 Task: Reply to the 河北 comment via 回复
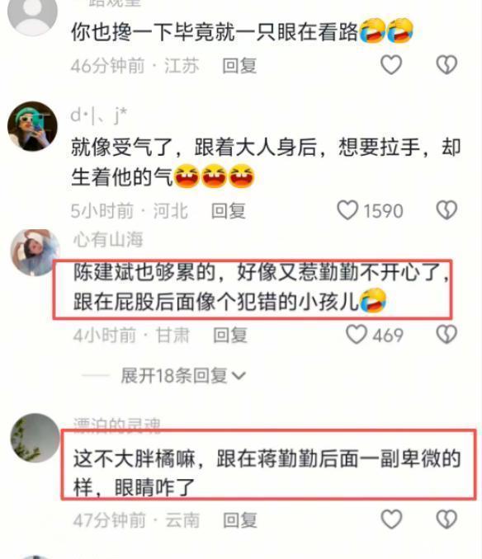229,211
